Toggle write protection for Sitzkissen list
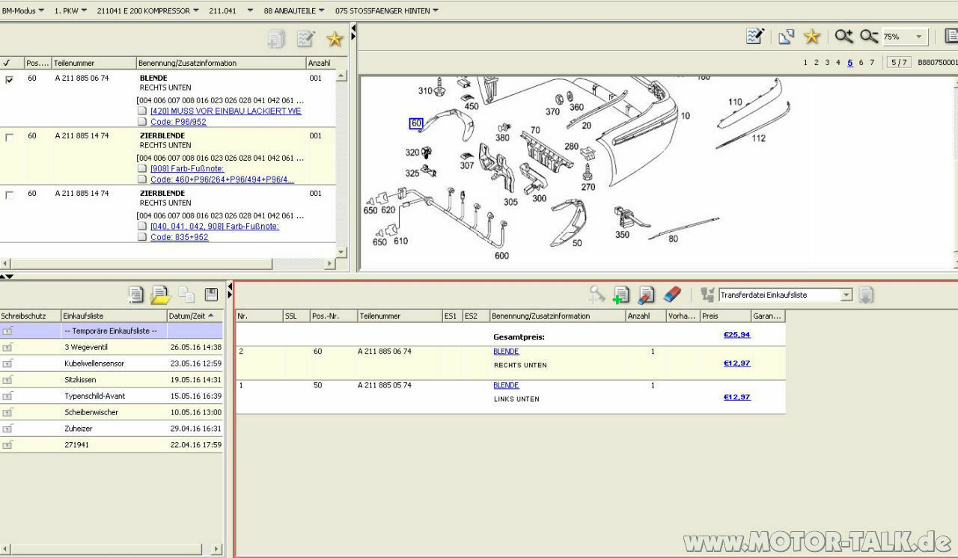Screen dimensions: 958x558 click(x=7, y=380)
